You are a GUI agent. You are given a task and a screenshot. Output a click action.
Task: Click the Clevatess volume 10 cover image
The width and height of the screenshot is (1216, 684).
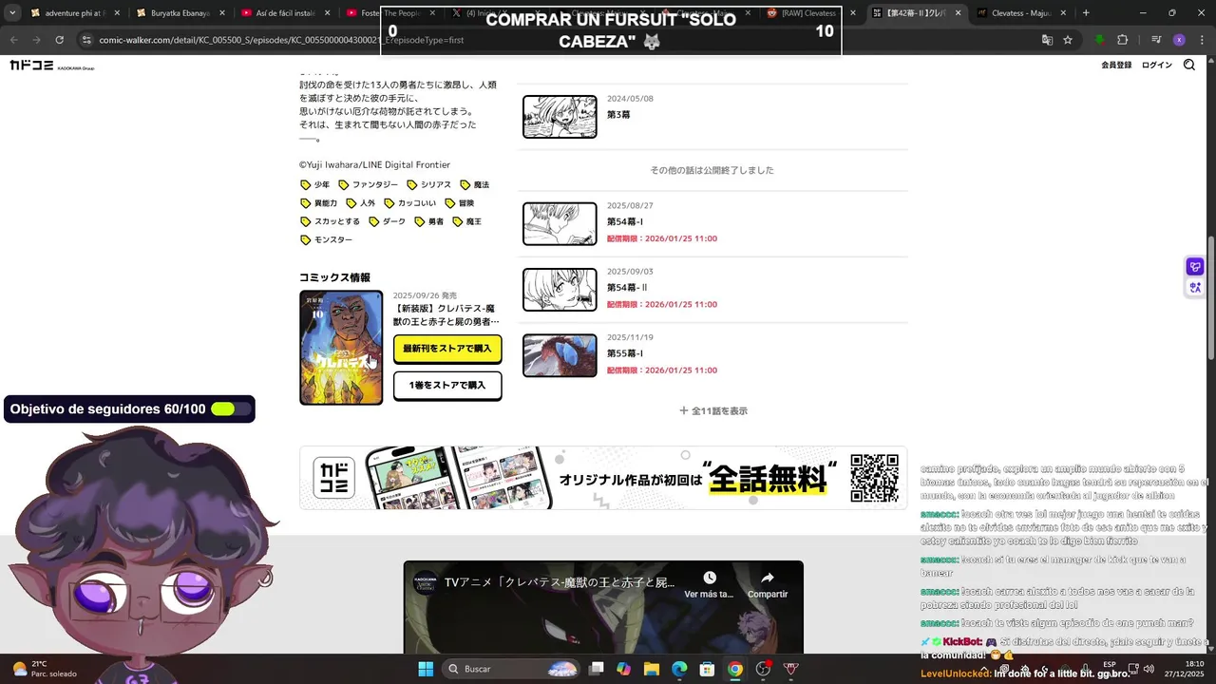coord(341,348)
